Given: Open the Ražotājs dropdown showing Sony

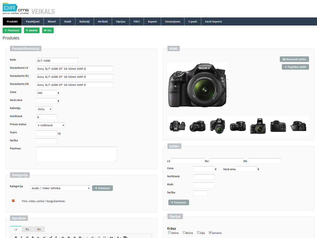Looking at the screenshot, I should click(44, 109).
